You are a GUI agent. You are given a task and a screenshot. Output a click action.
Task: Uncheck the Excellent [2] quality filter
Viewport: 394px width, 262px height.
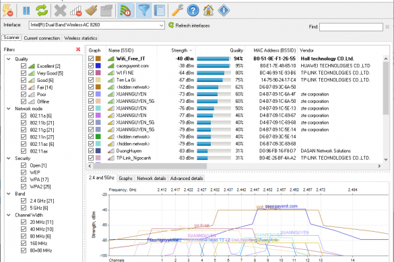[24, 66]
